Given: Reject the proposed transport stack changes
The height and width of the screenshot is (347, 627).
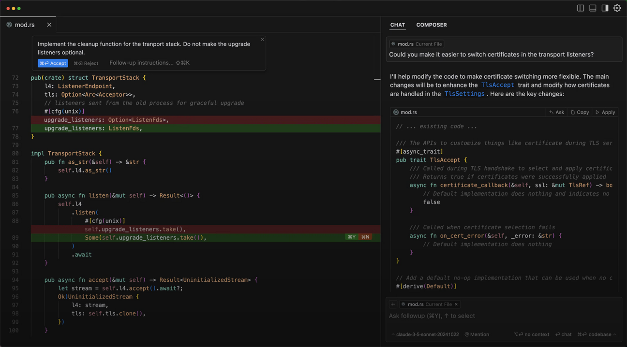Looking at the screenshot, I should pyautogui.click(x=86, y=63).
